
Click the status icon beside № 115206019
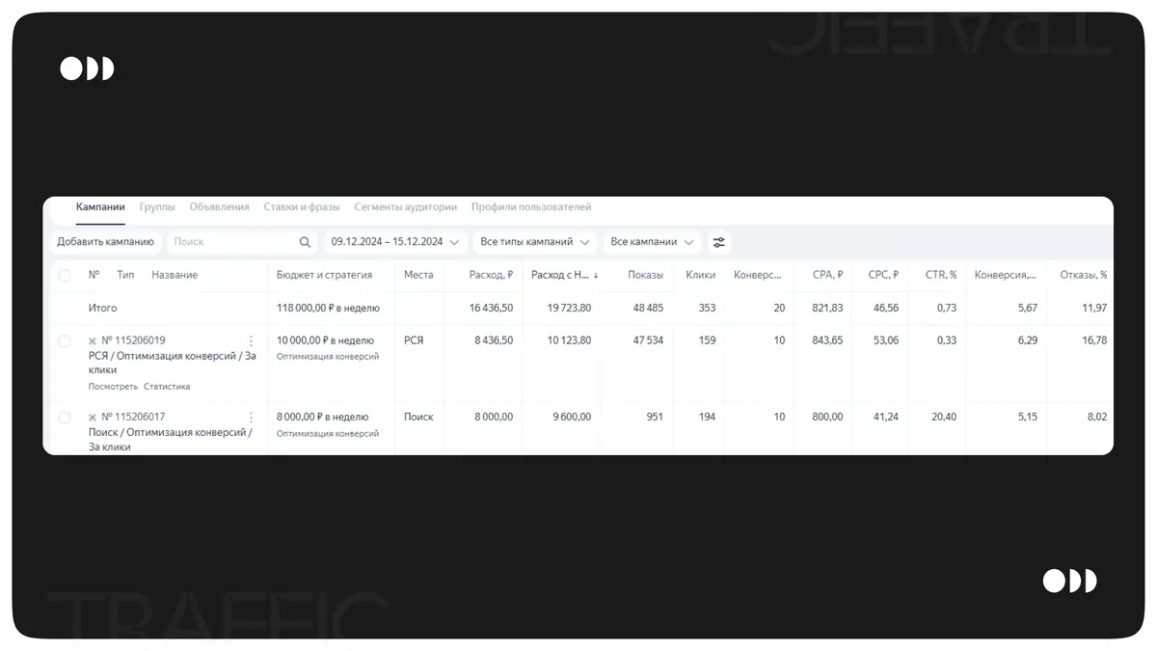[93, 341]
